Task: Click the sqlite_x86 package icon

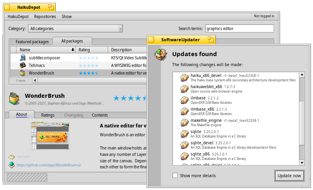Action: point(185,156)
